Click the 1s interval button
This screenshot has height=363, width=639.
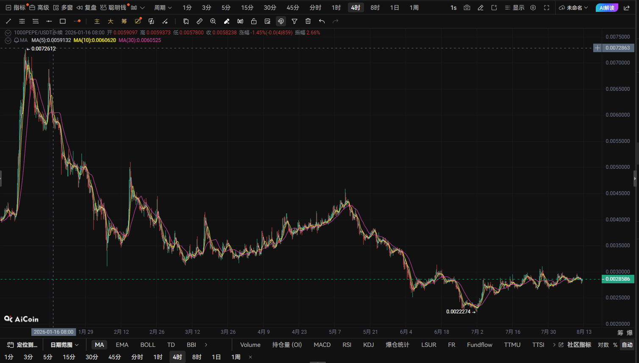[453, 8]
